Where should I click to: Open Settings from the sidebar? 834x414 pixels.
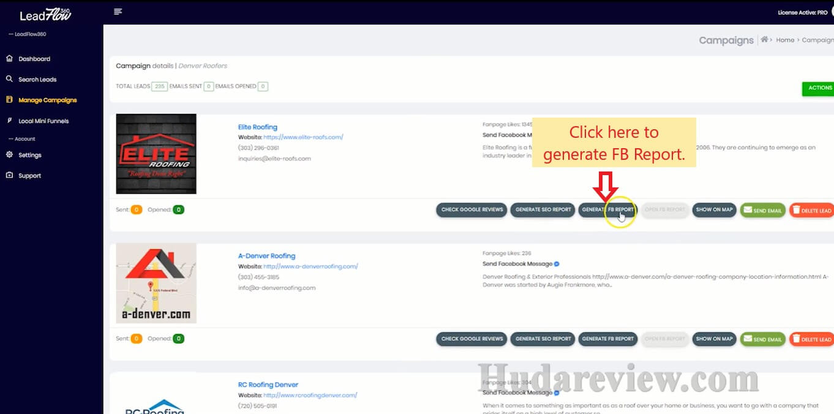(x=30, y=156)
